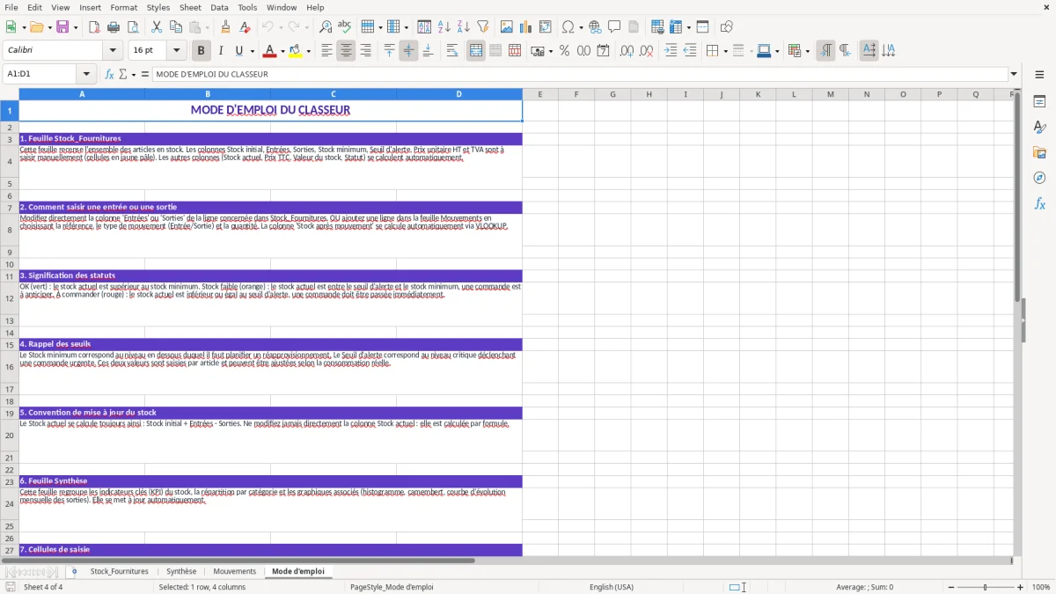
Task: Toggle Center Vertically alignment
Action: (x=408, y=51)
